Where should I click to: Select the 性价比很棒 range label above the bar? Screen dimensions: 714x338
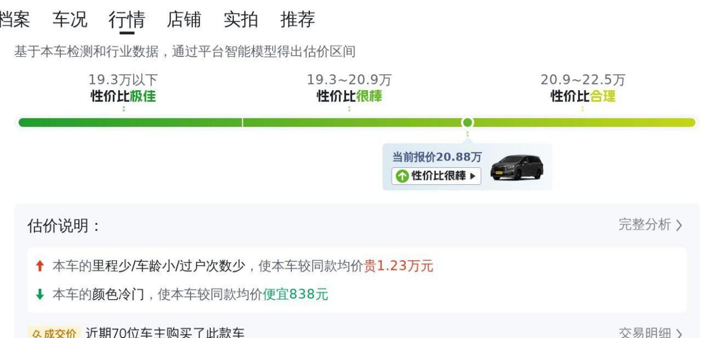(349, 96)
